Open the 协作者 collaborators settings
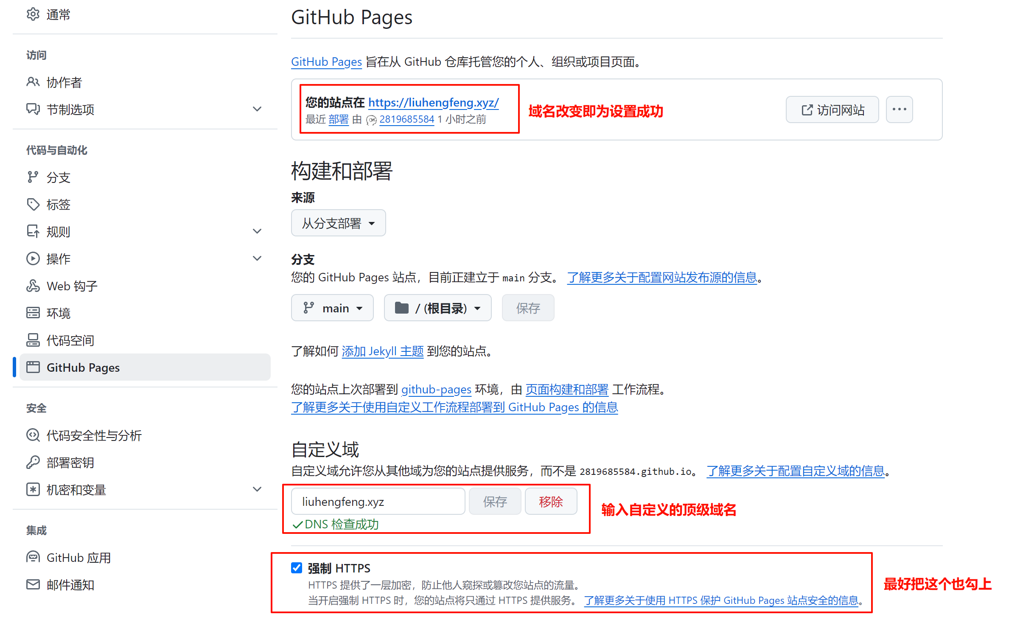Viewport: 1023px width, 620px height. point(64,82)
